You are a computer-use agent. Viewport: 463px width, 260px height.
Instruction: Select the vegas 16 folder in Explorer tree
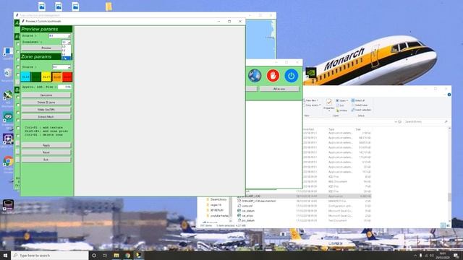[x=213, y=205]
